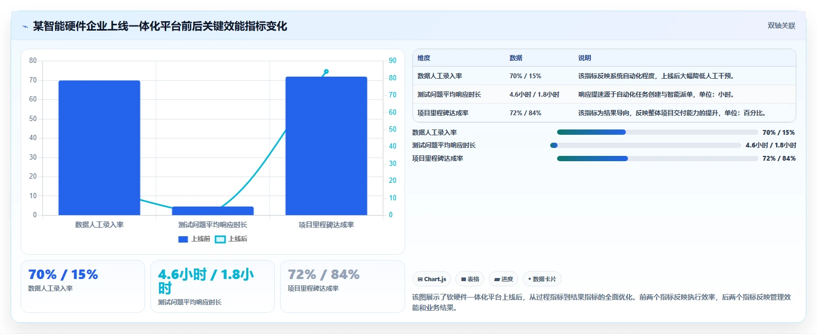The width and height of the screenshot is (817, 334).
Task: Click the 数据人工录入率 progress bar
Action: click(x=658, y=132)
